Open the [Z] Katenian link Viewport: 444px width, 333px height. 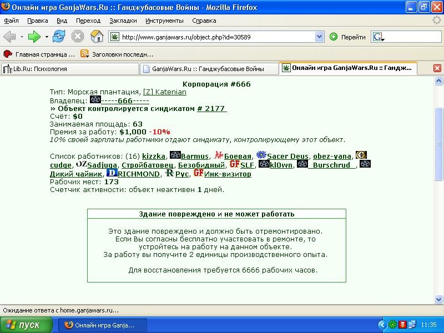[x=165, y=92]
